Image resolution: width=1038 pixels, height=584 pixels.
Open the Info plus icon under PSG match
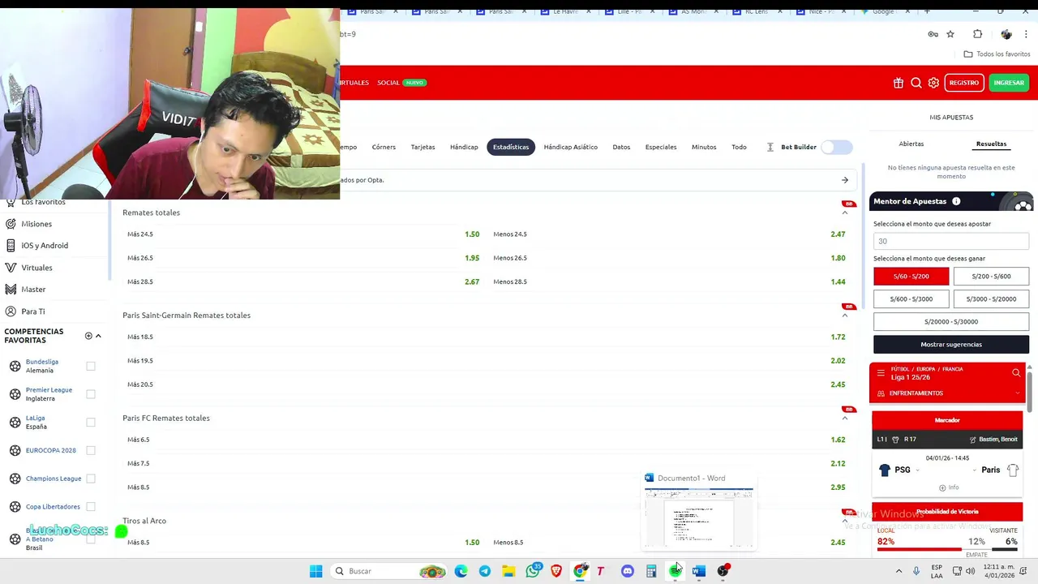coord(942,487)
